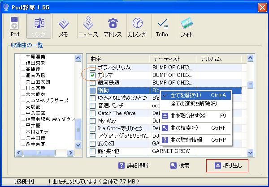This screenshot has width=269, height=187.
Task: Check the アゲ♂アゲ♂EVERY checkbox
Action: [93, 136]
